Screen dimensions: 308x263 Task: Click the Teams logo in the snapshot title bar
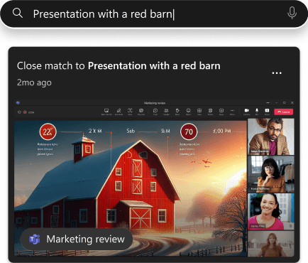click(x=18, y=103)
